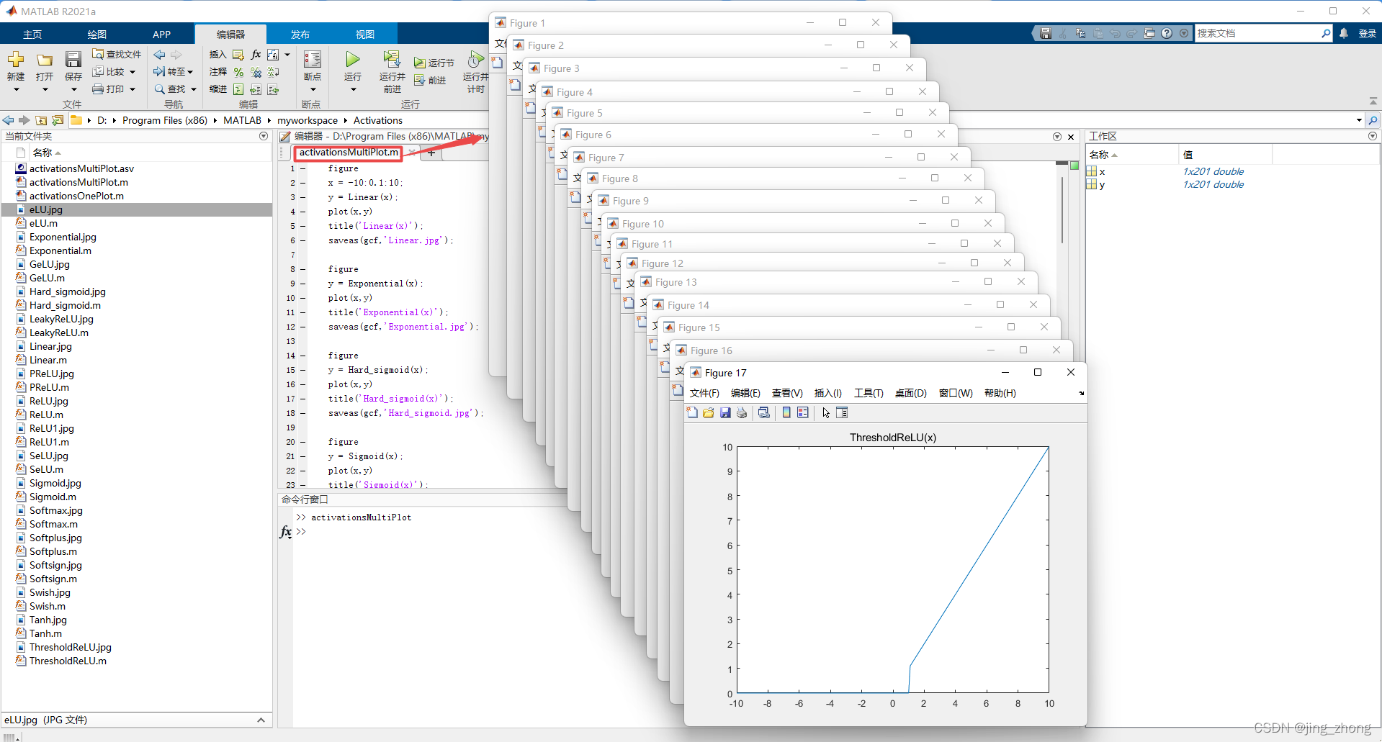Click the notification bell icon
The image size is (1382, 742).
point(1344,33)
